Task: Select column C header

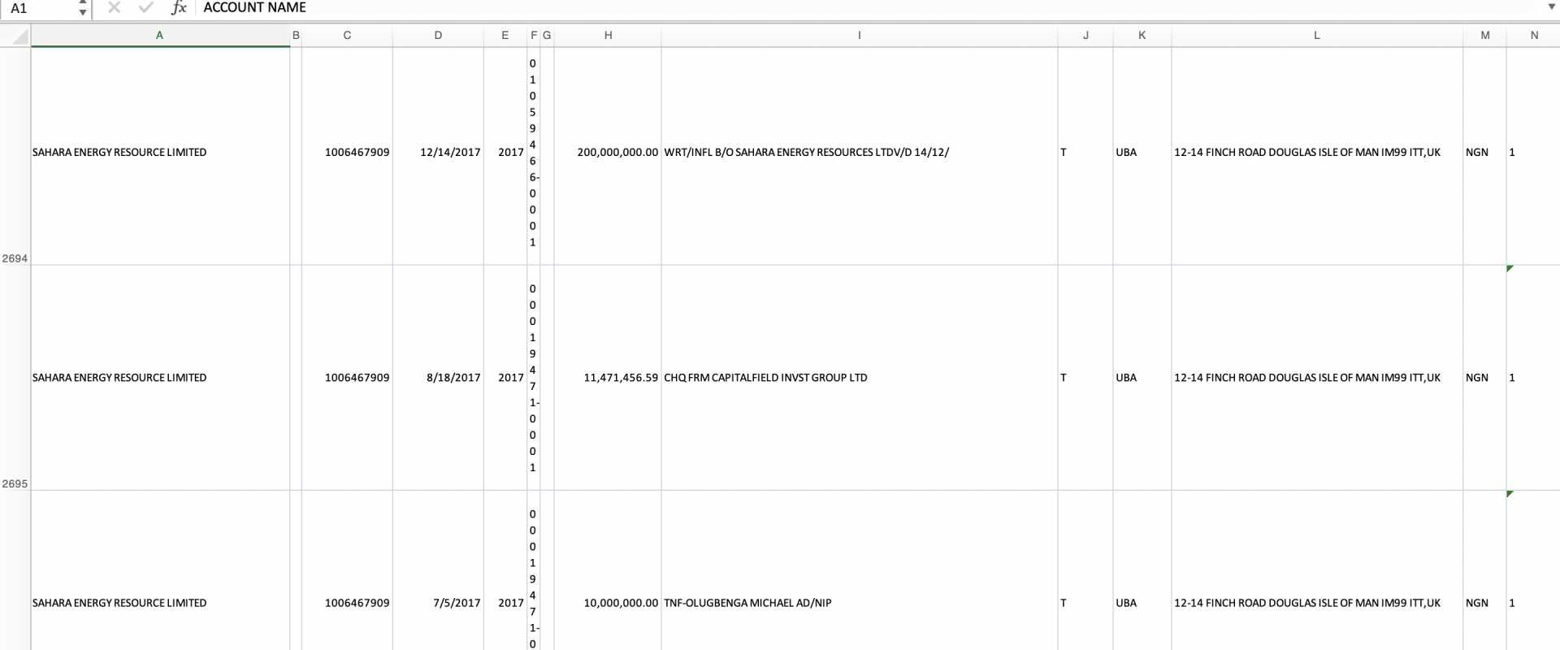Action: tap(347, 36)
